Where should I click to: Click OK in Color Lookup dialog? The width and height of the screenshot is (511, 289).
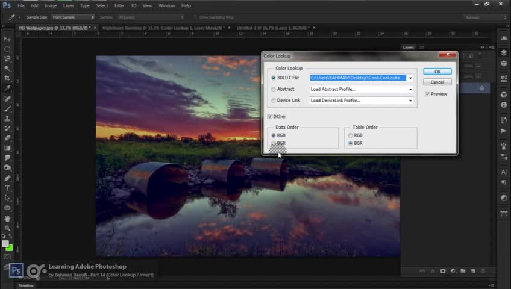click(x=437, y=72)
